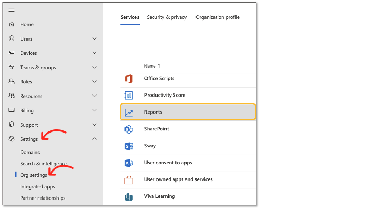The image size is (372, 208).
Task: Click the Sway logo icon
Action: [129, 146]
